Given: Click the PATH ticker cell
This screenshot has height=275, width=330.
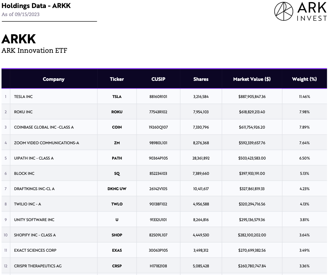Looking at the screenshot, I should (117, 158).
